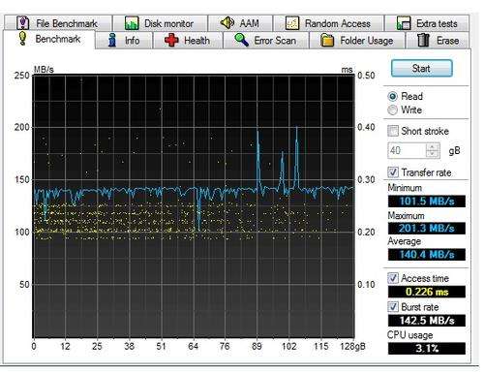Open the Folder Usage folder icon
Screen dimensions: 484x374
(x=327, y=41)
